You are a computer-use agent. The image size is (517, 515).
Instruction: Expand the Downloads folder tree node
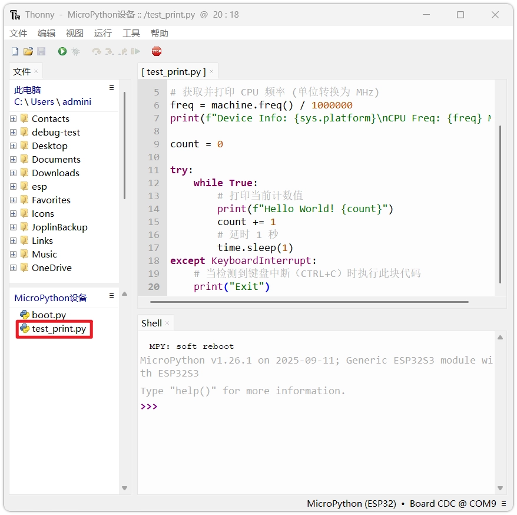point(14,173)
